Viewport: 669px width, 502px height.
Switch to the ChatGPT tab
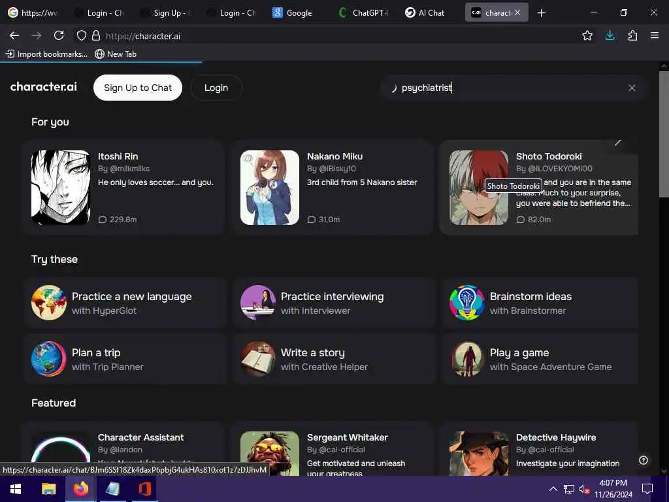[x=363, y=13]
